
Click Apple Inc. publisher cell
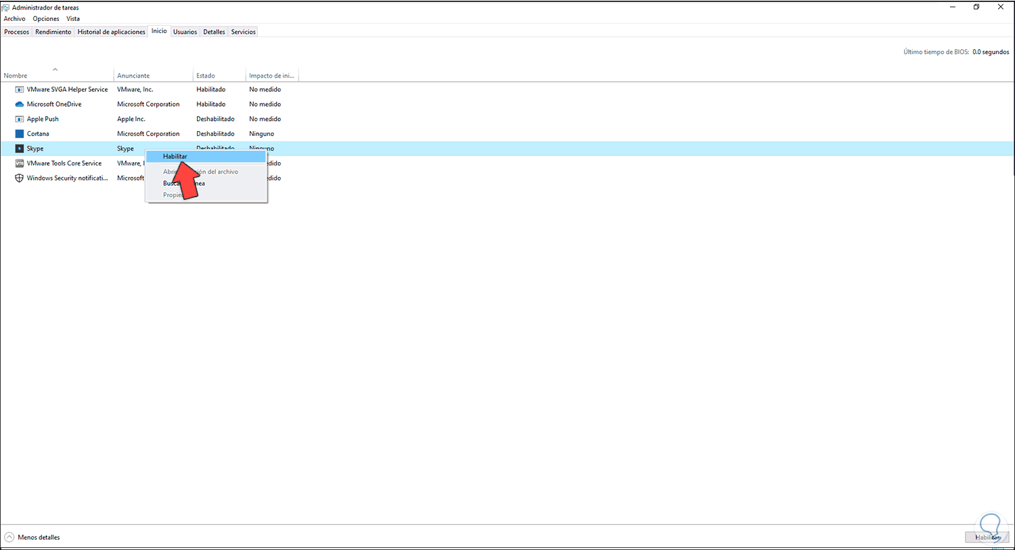[x=131, y=119]
